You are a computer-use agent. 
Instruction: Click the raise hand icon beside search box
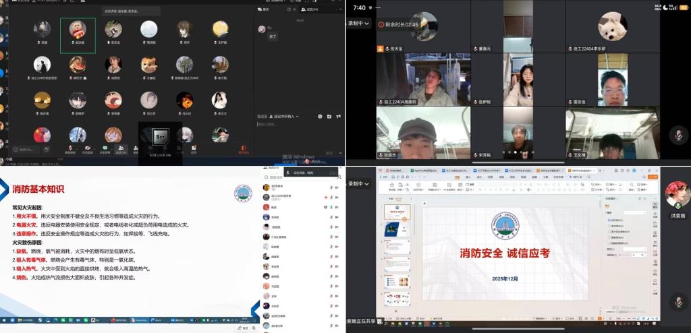(x=46, y=148)
